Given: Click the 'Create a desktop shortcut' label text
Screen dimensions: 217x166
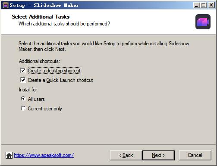Looking at the screenshot, I should click(54, 71).
